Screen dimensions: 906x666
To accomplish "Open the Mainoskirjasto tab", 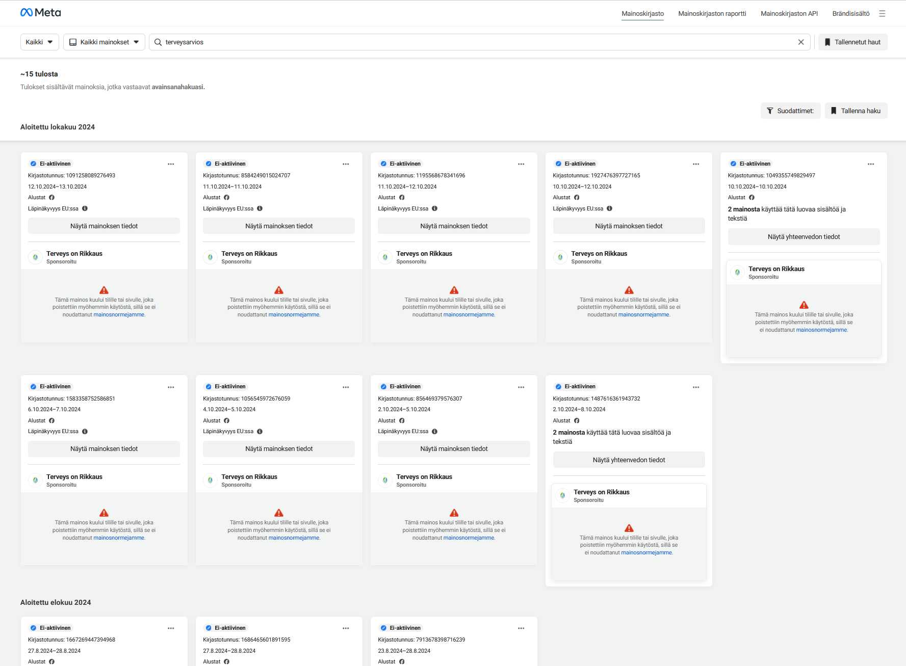I will point(642,14).
